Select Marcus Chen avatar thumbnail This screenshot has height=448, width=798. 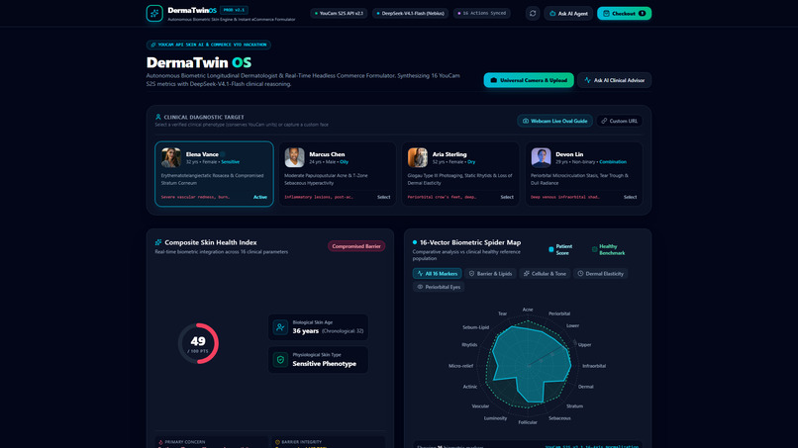294,157
